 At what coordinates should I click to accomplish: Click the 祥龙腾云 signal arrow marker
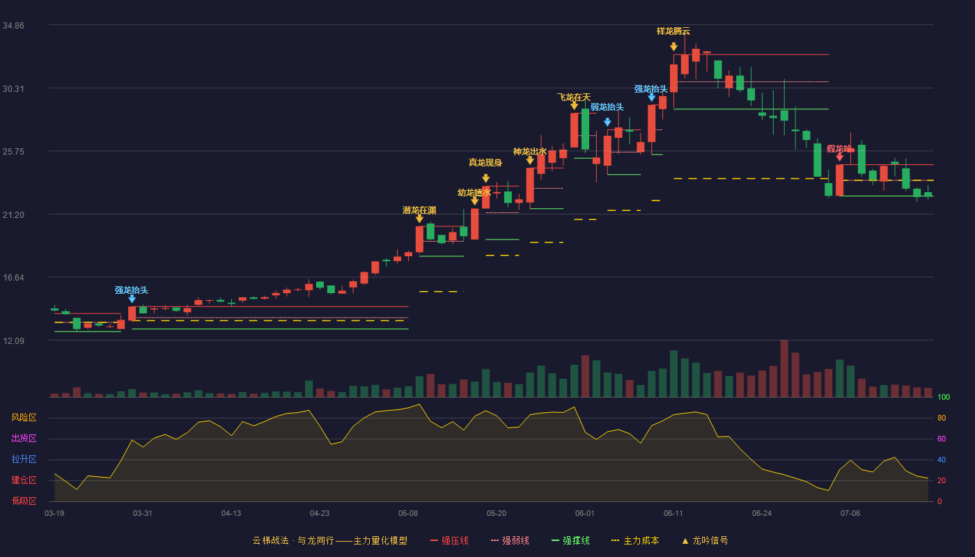coord(673,47)
